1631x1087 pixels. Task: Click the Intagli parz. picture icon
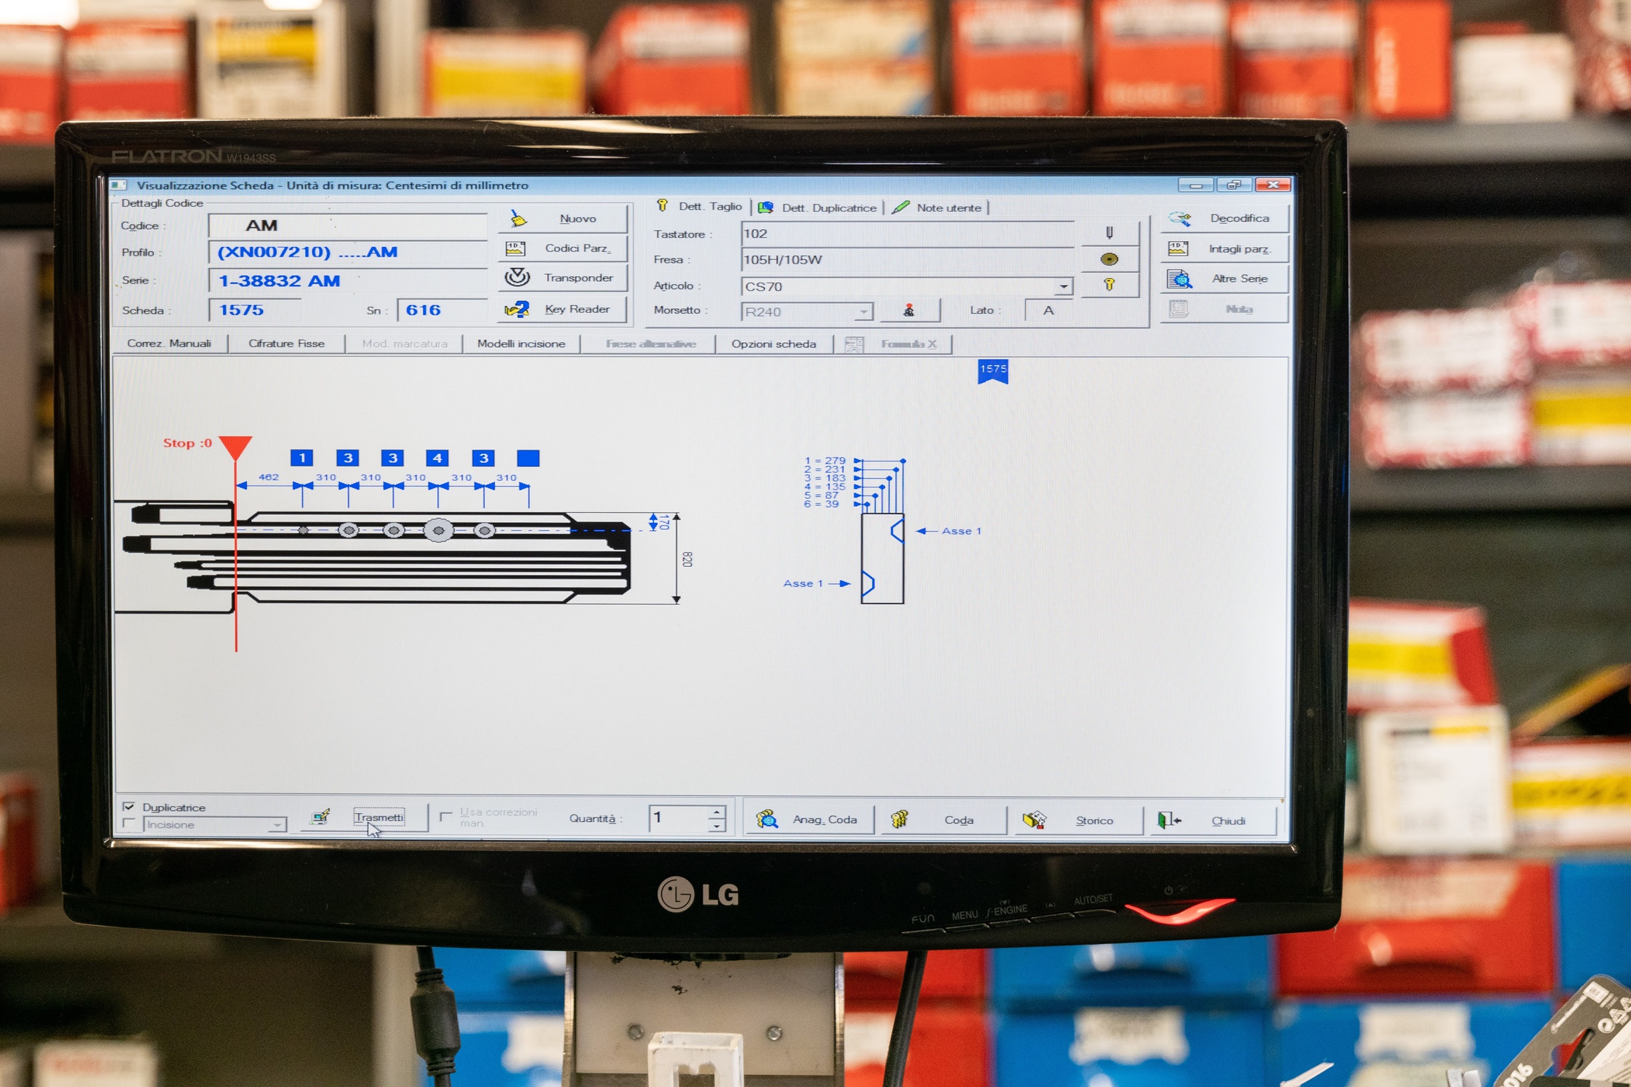1177,249
